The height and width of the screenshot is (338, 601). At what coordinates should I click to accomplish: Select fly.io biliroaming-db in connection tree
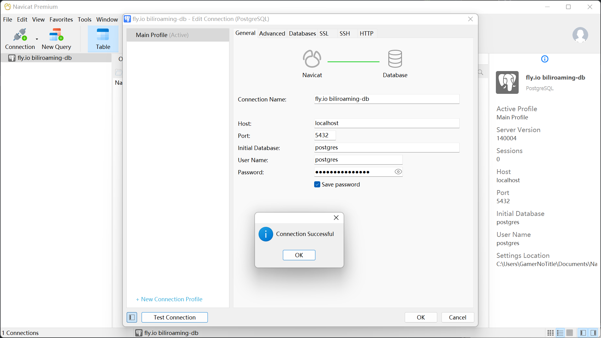point(44,58)
